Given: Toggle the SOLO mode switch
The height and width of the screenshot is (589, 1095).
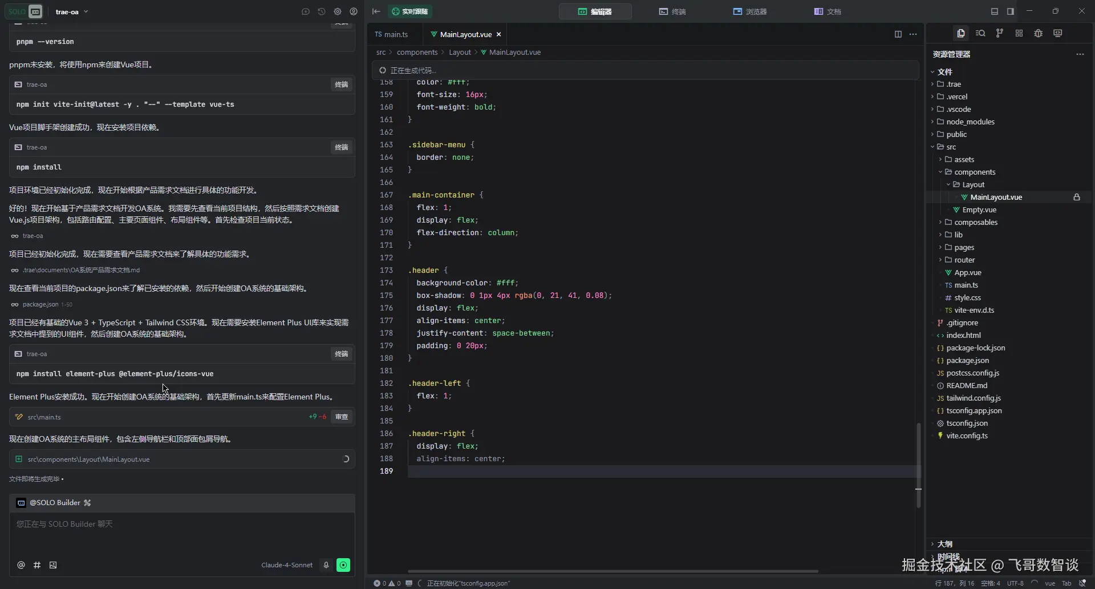Looking at the screenshot, I should pos(24,11).
